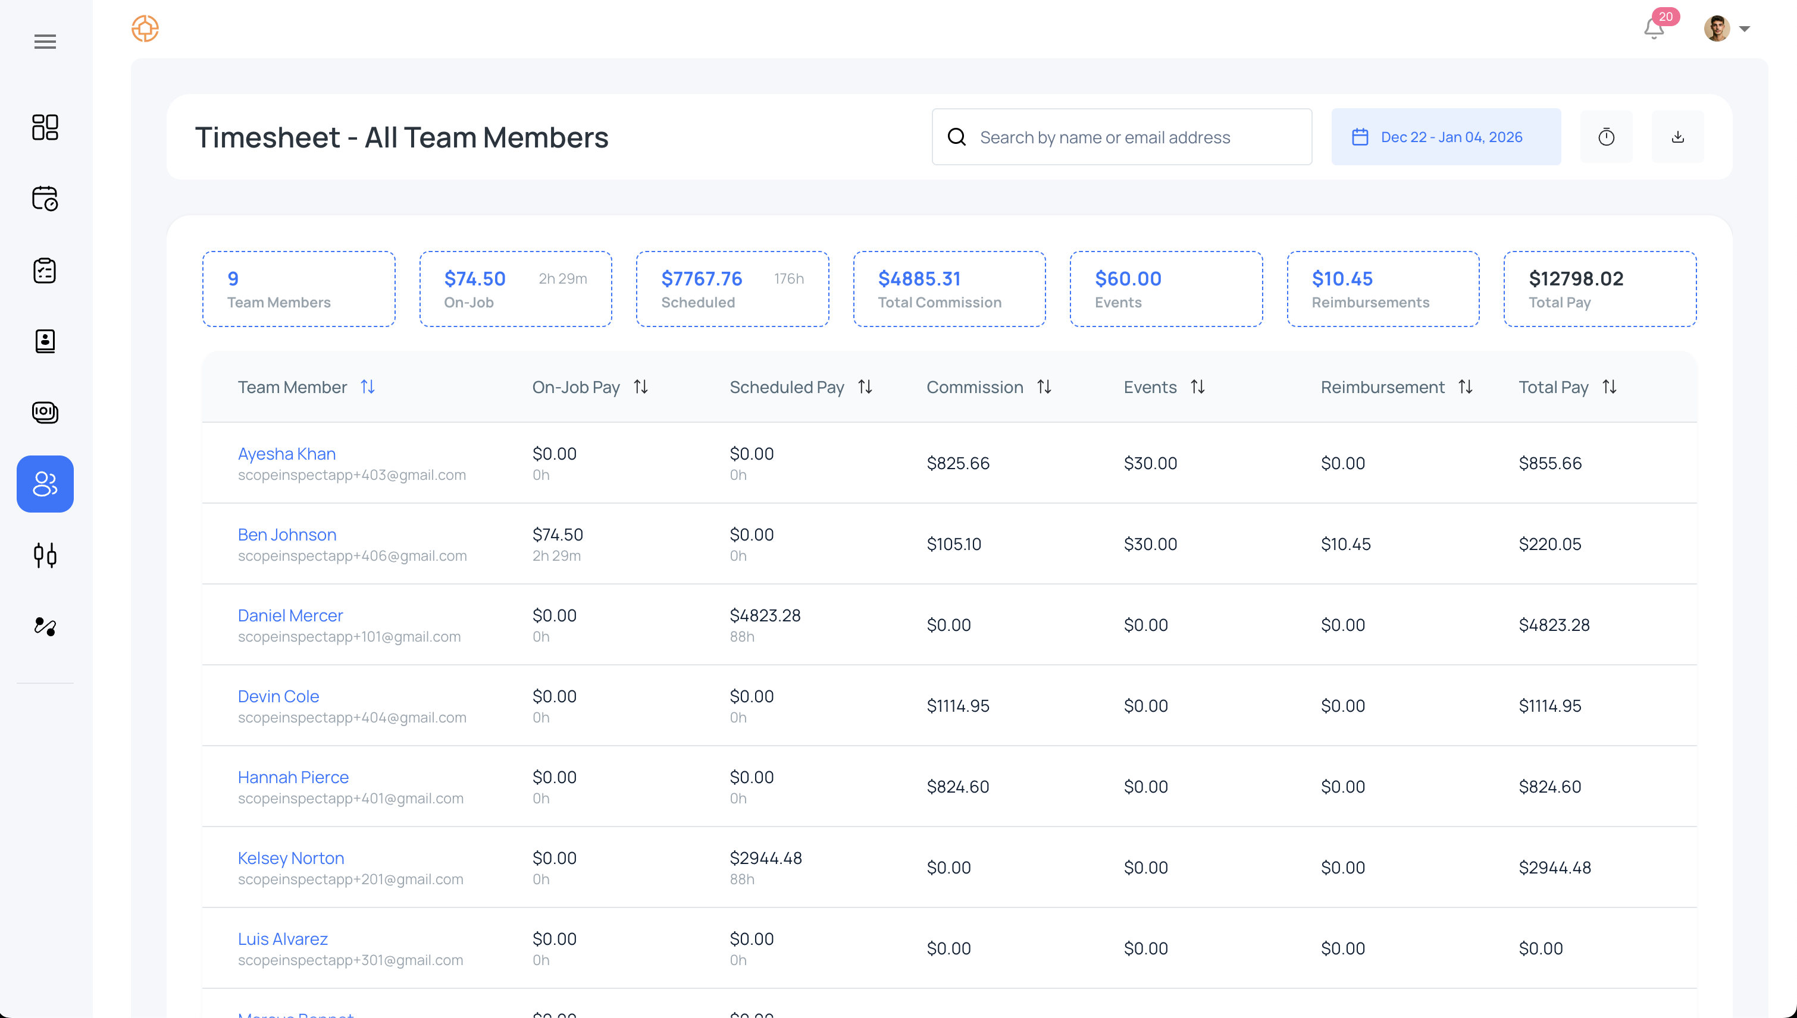Open Ayesha Khan's timesheet details

[286, 453]
